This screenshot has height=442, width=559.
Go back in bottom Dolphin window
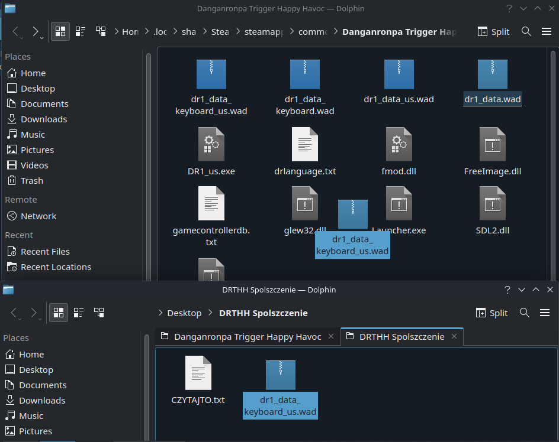[x=14, y=313]
